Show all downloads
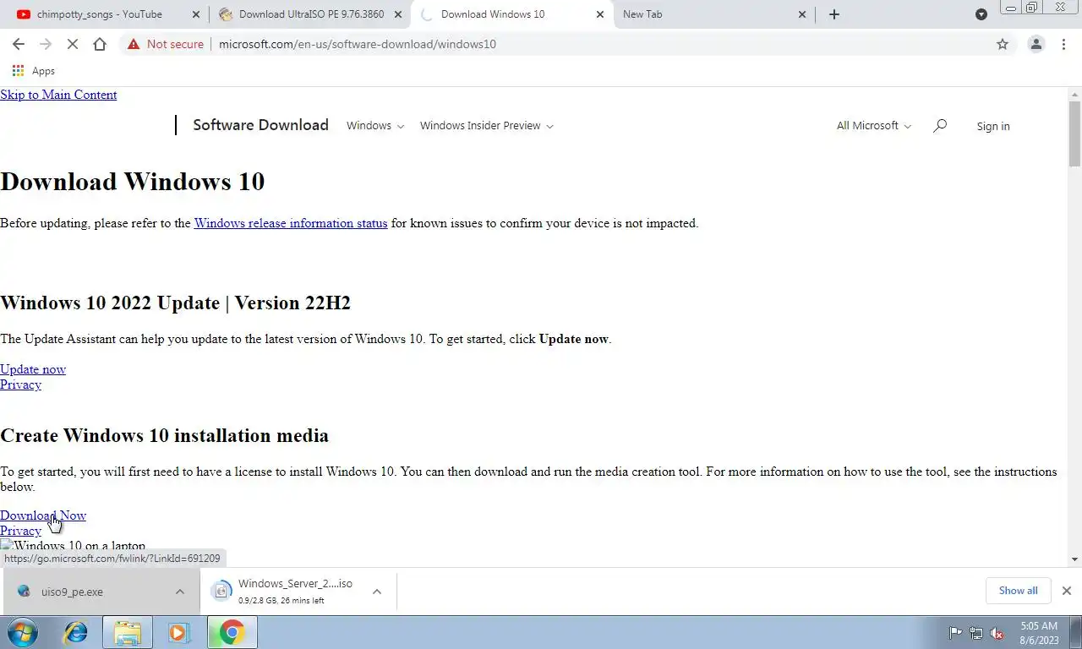 (1018, 591)
